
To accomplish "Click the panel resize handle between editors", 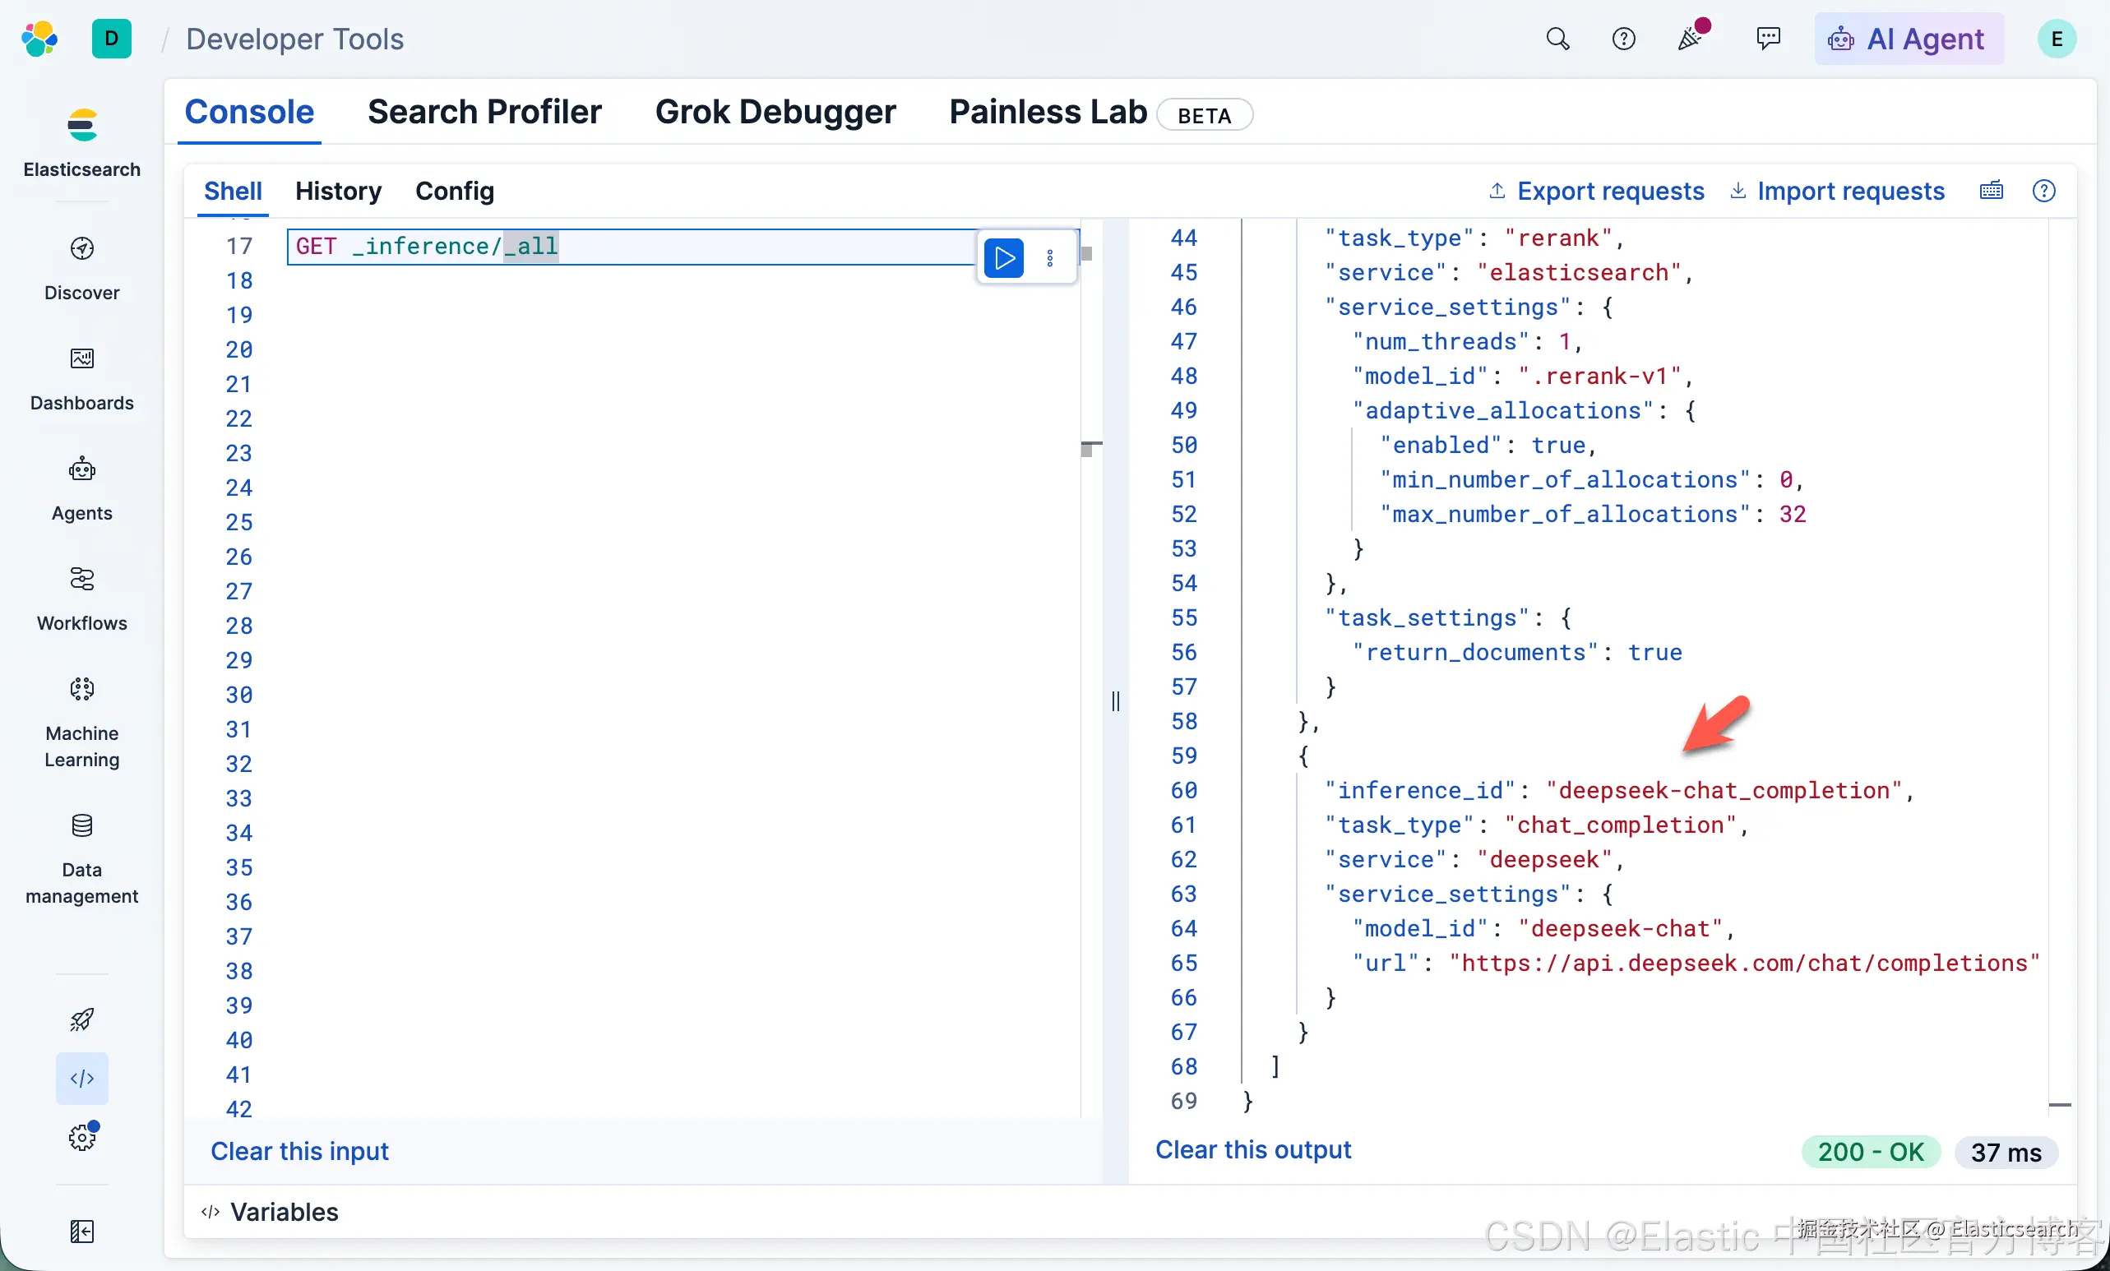I will 1115,701.
